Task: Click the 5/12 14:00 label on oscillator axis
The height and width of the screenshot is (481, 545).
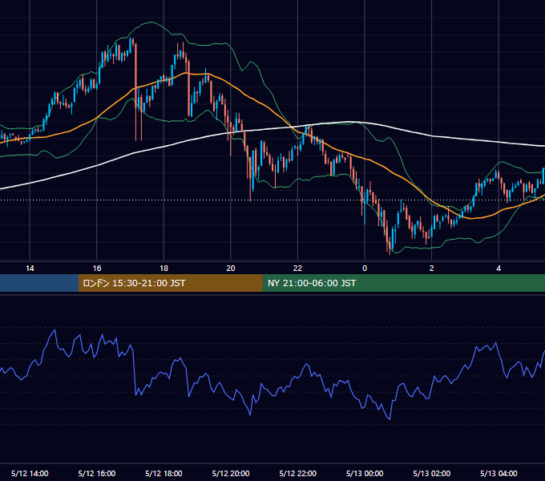Action: point(30,473)
